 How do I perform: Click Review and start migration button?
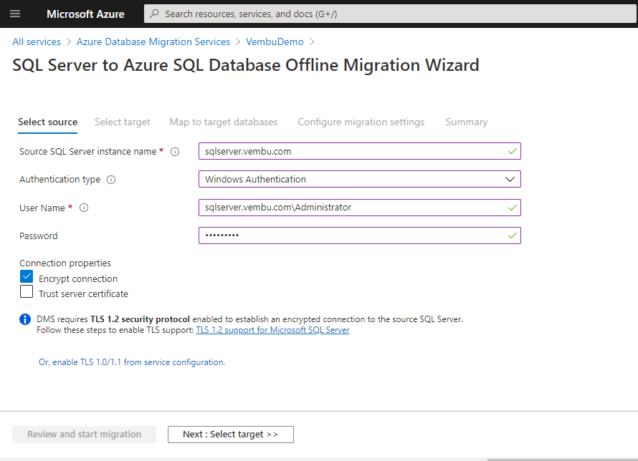[x=84, y=435]
